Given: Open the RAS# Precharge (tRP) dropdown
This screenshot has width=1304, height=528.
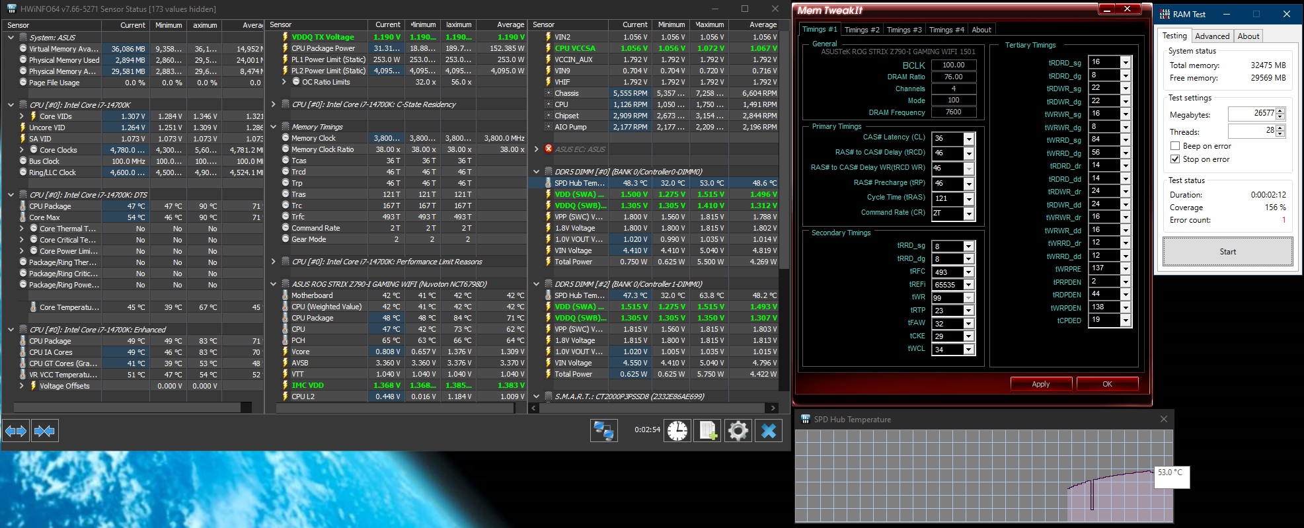Looking at the screenshot, I should pos(969,184).
